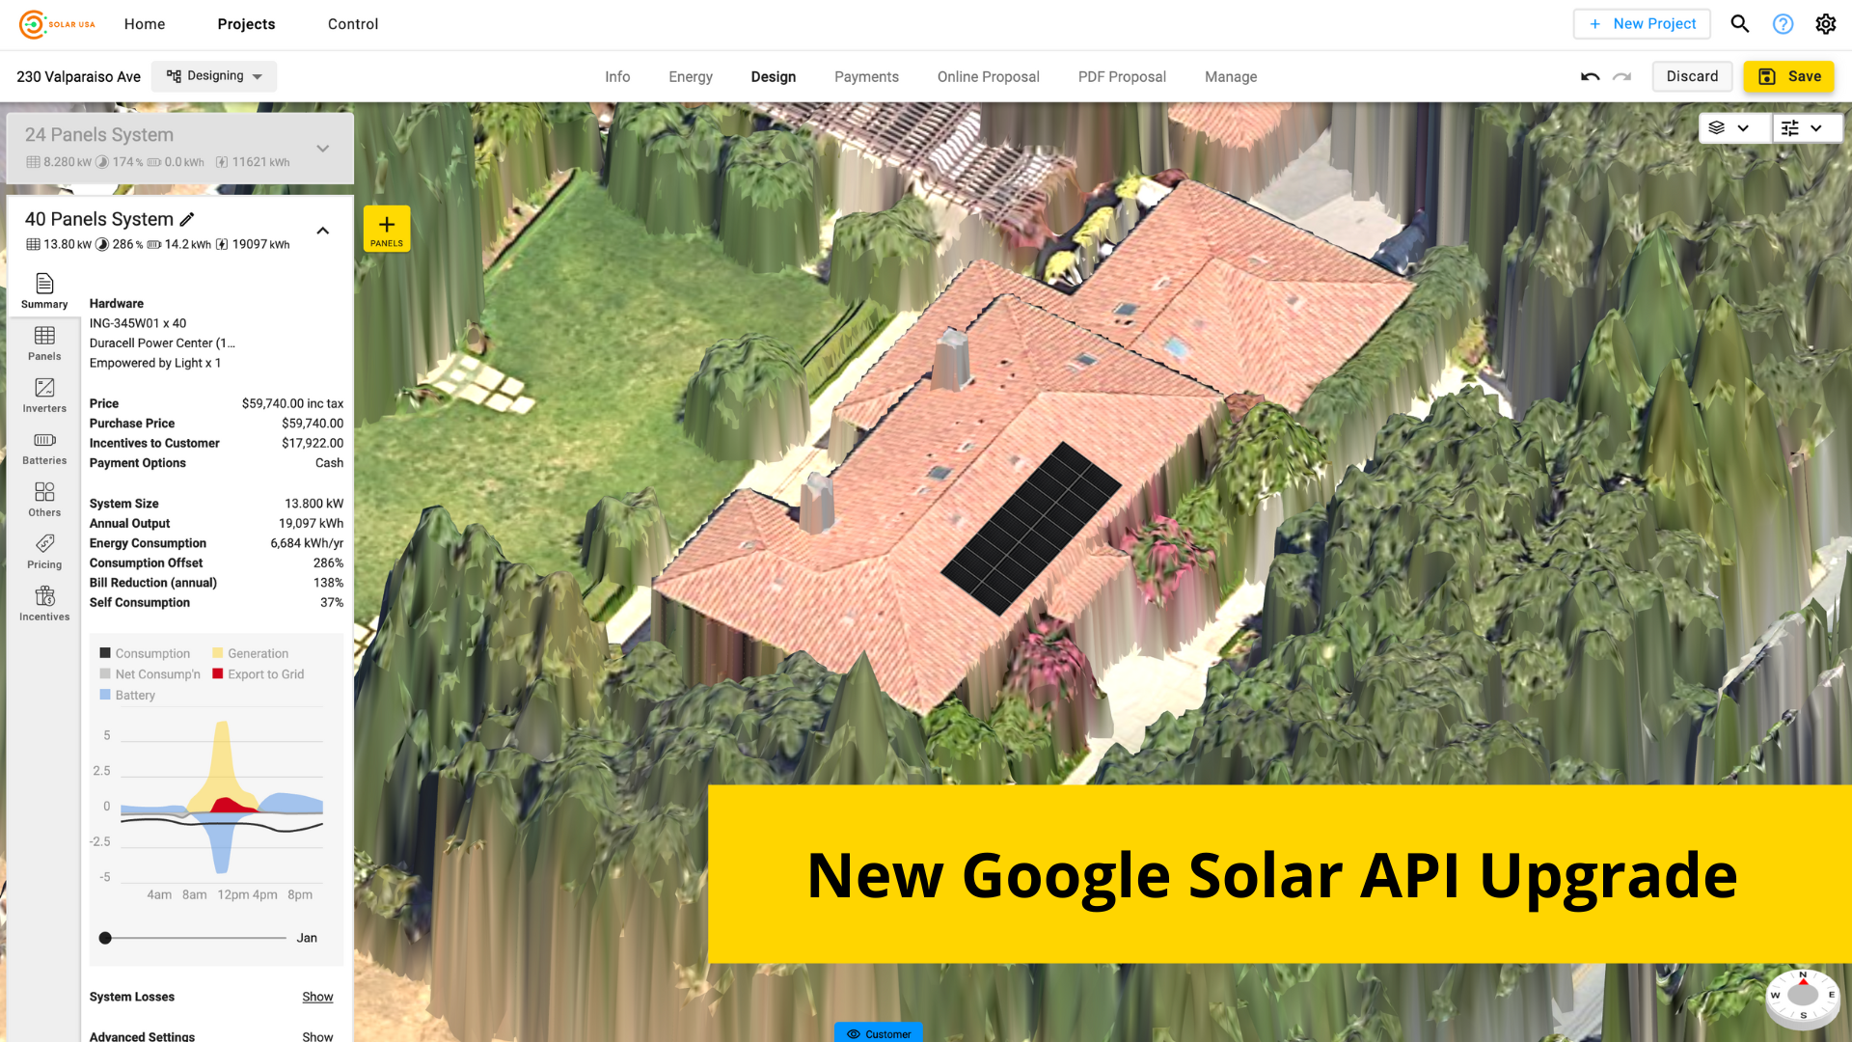Viewport: 1852px width, 1042px height.
Task: Open the search magnifier icon
Action: [x=1739, y=24]
